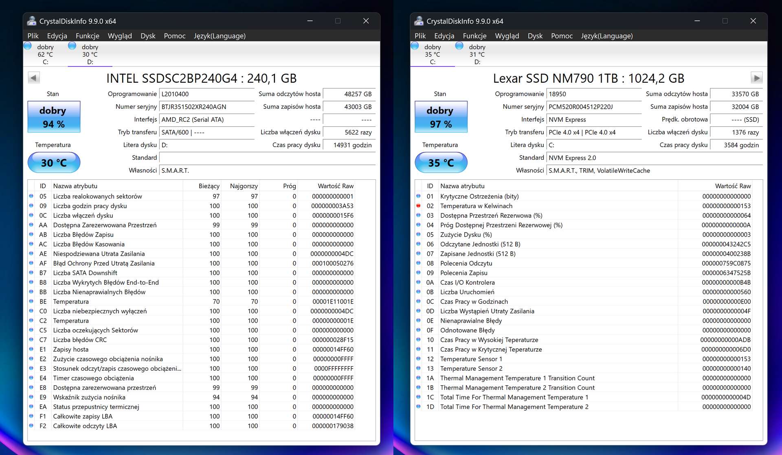The width and height of the screenshot is (782, 455).
Task: Open the Wygląd menu in the right window
Action: [x=507, y=36]
